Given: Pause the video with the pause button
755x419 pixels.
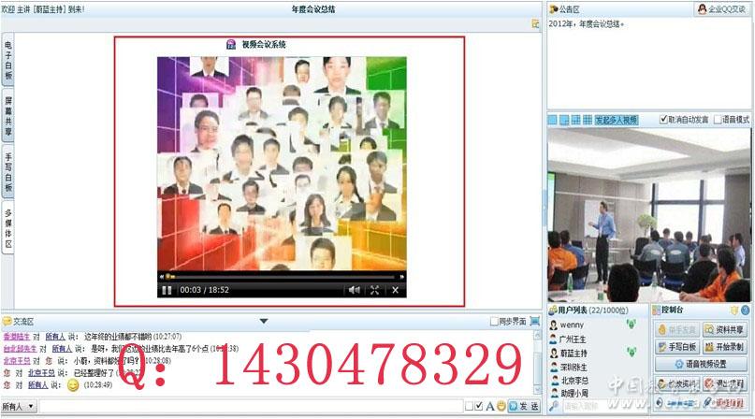Looking at the screenshot, I should (x=167, y=290).
